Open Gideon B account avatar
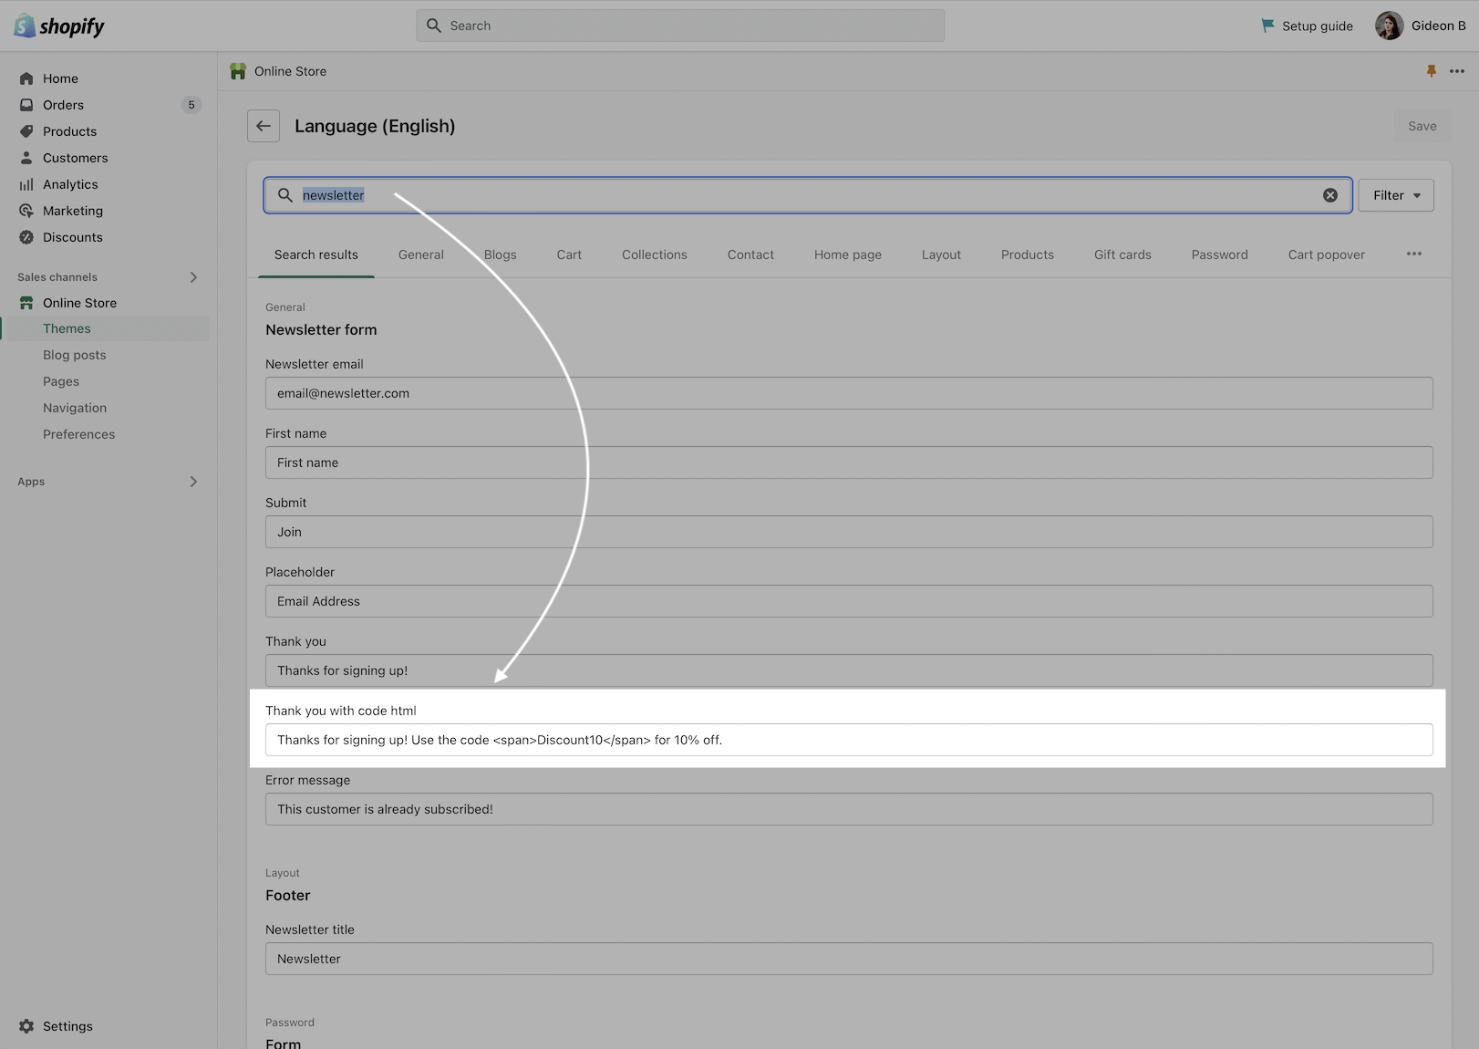 point(1389,26)
